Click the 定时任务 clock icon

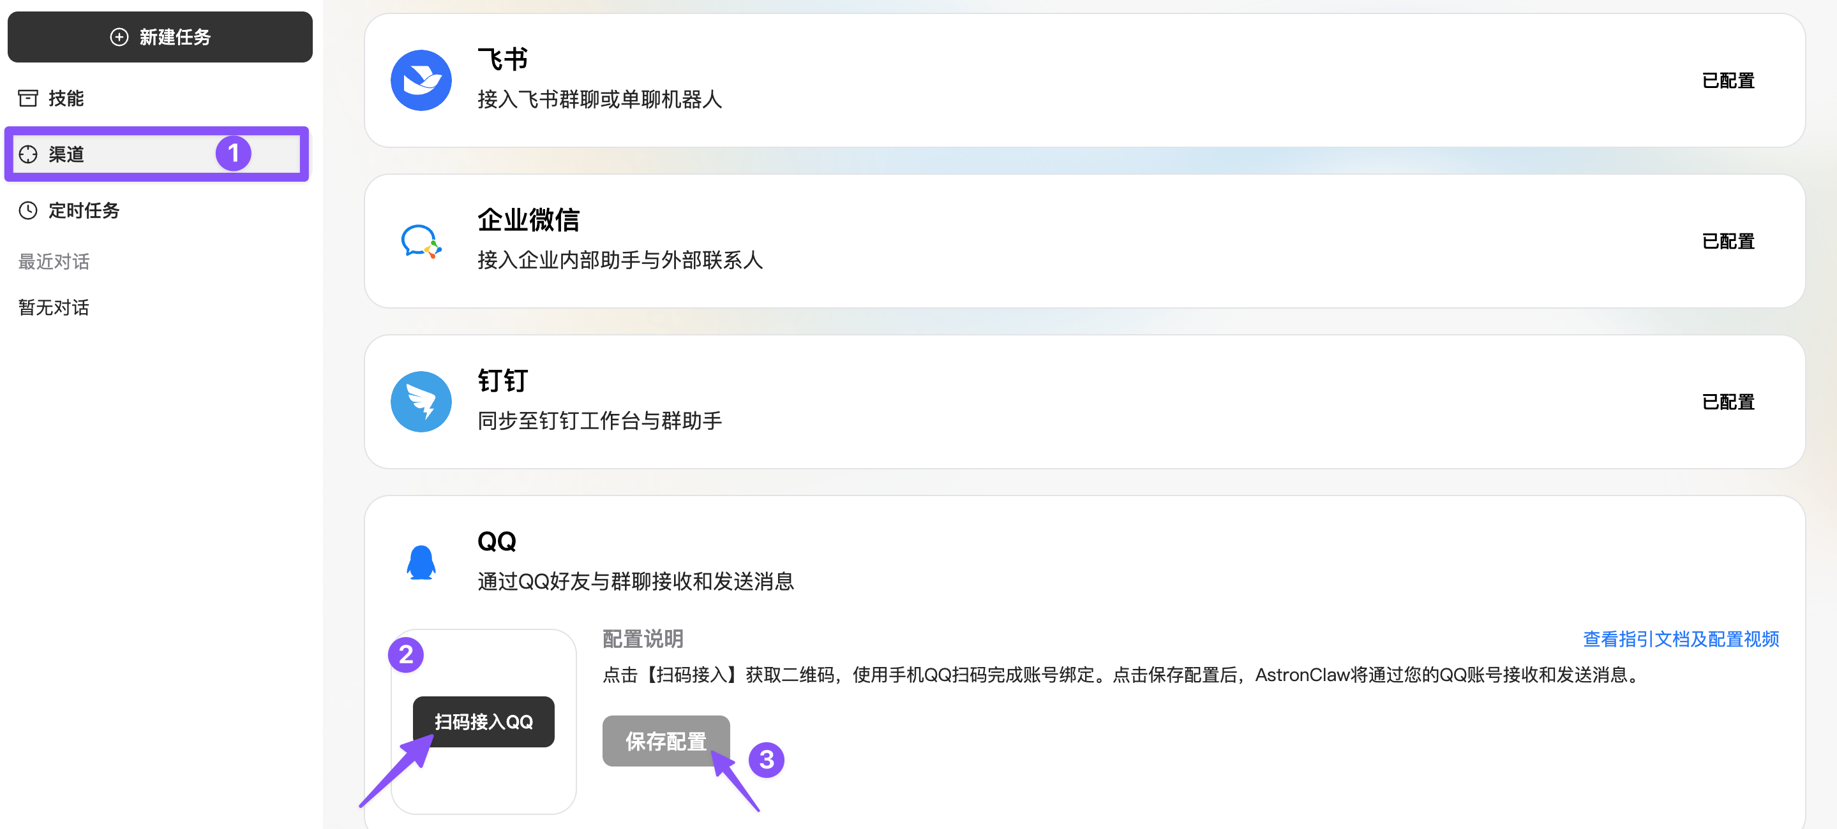tap(28, 210)
